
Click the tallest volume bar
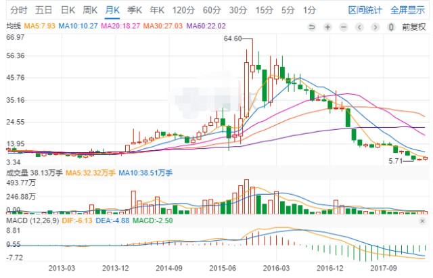(246, 197)
